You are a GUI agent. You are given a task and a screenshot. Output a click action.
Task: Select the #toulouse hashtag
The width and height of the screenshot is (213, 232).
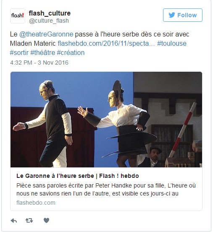tap(172, 44)
